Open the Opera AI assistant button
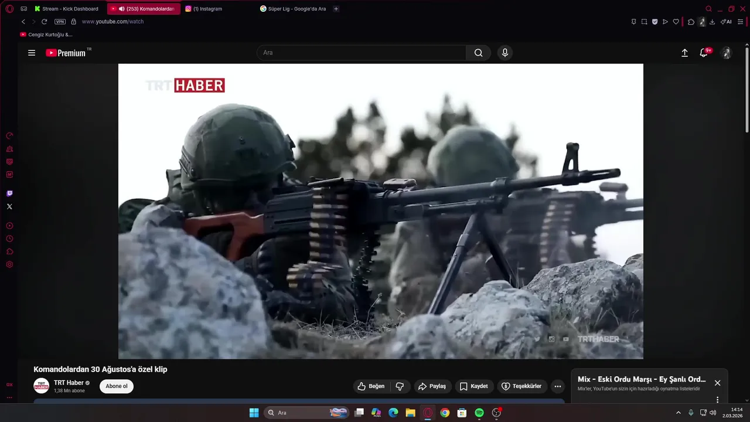Viewport: 750px width, 422px height. pyautogui.click(x=726, y=22)
